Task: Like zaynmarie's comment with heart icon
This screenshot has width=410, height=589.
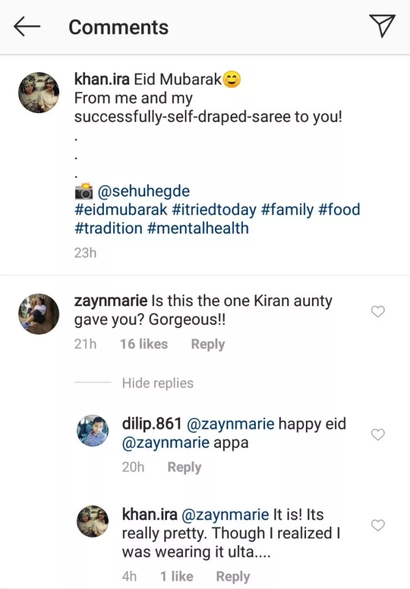Action: pos(379,312)
